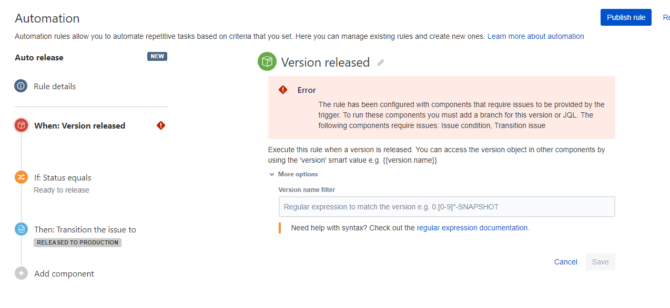Viewport: 670px width, 308px height.
Task: Focus the Version name filter field
Action: (x=446, y=207)
